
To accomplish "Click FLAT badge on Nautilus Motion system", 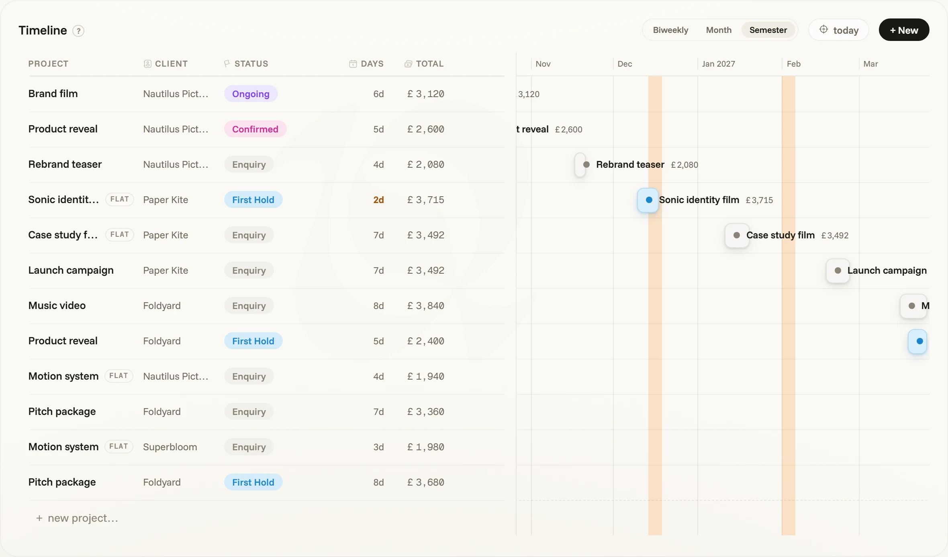I will [x=119, y=376].
